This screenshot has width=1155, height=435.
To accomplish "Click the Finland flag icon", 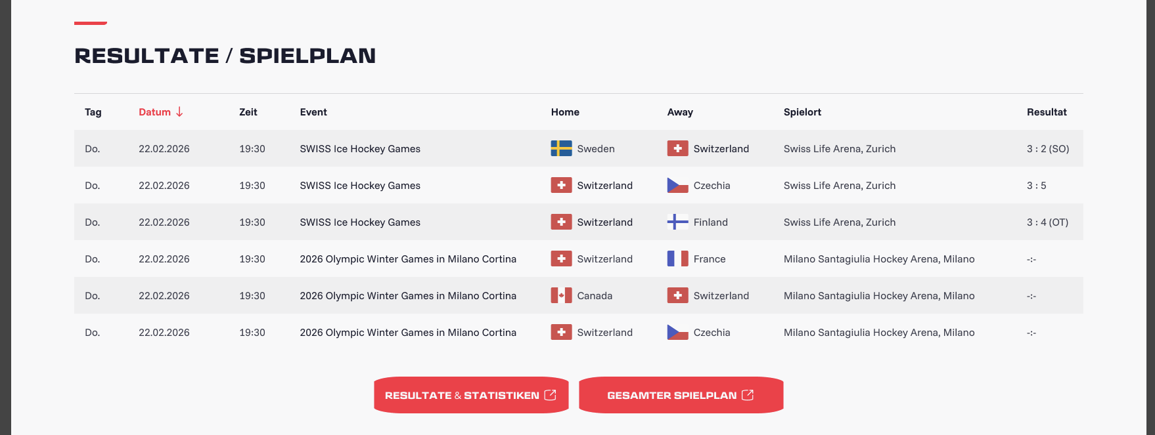I will click(677, 222).
